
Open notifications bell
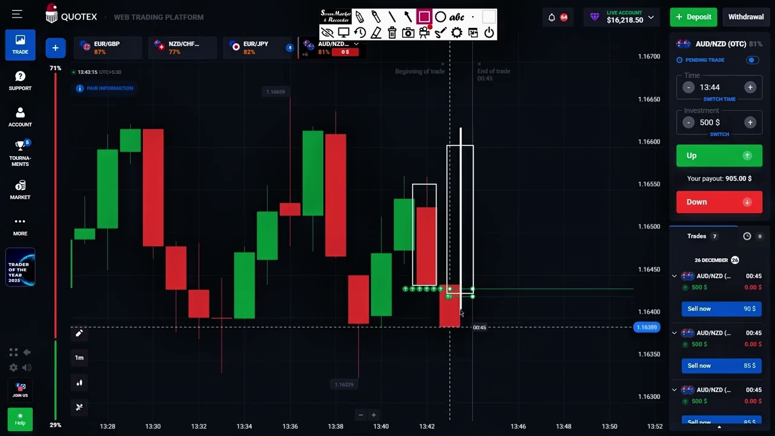[x=552, y=17]
